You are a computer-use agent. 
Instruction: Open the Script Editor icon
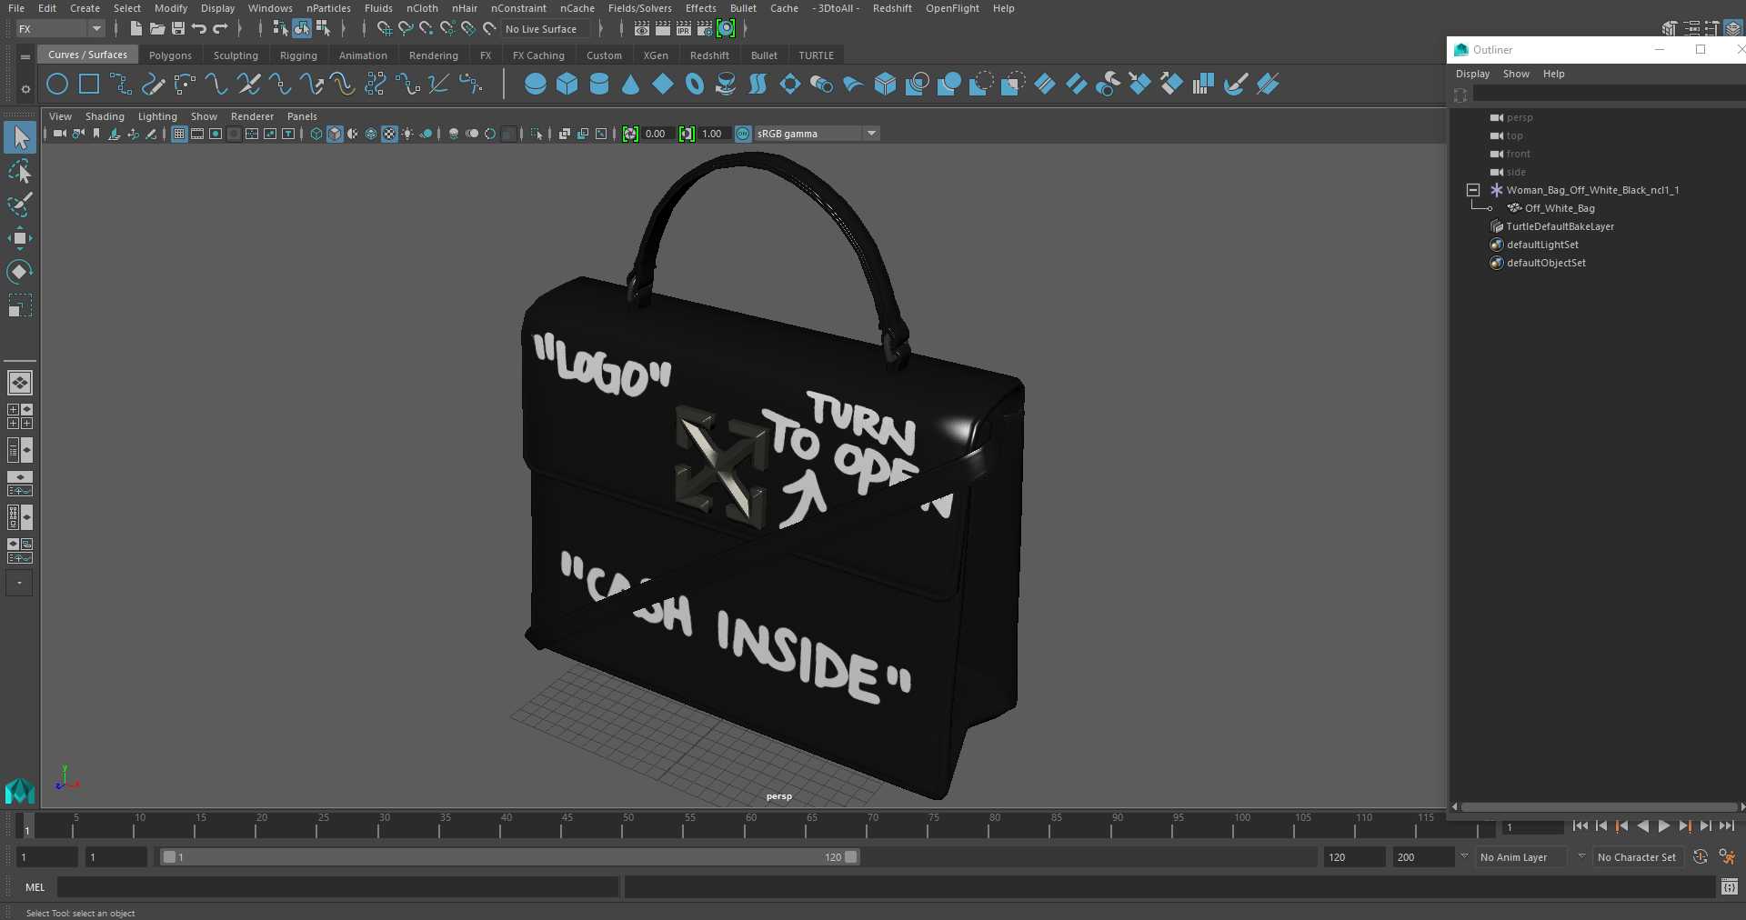tap(1730, 886)
